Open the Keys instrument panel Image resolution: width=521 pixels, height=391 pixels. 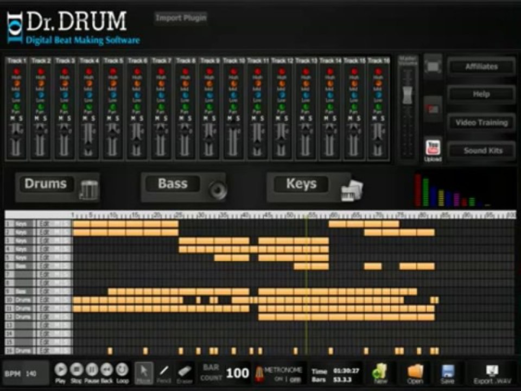point(309,187)
